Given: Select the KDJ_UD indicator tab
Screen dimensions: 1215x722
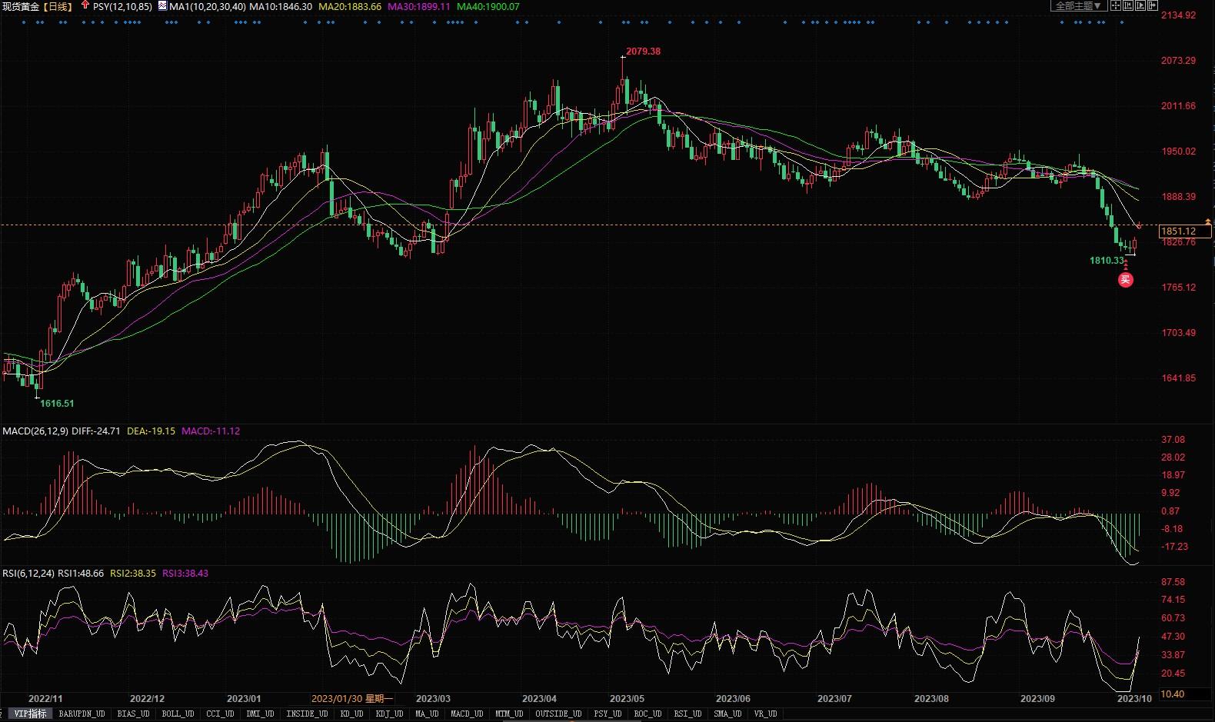Looking at the screenshot, I should pos(389,714).
